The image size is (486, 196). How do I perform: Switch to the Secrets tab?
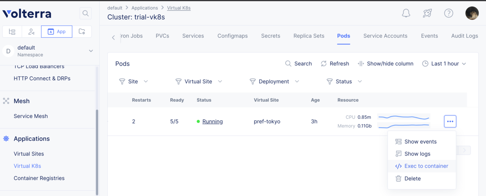point(271,36)
